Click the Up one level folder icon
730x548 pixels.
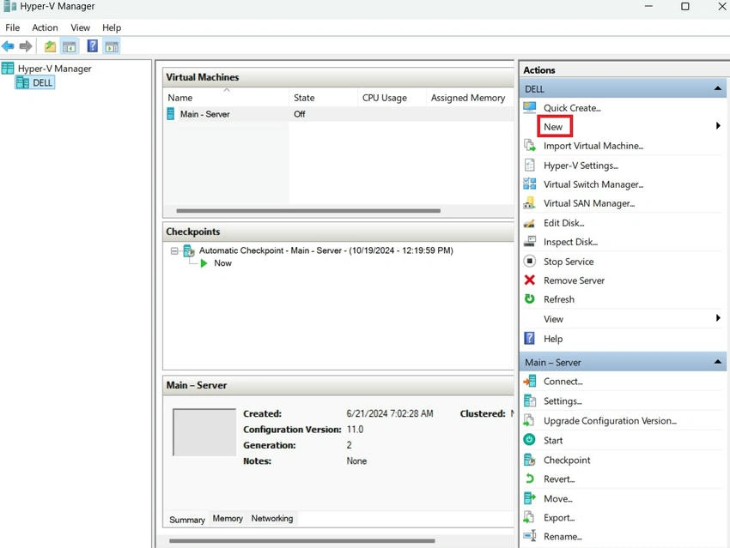(x=50, y=46)
